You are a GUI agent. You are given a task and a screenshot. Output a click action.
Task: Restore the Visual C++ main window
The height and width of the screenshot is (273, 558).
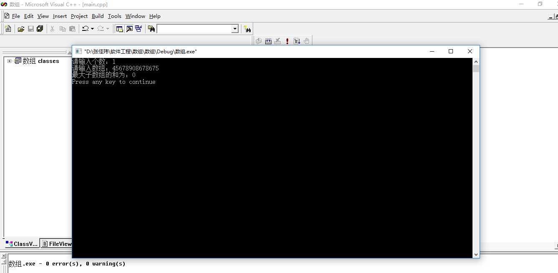point(540,4)
